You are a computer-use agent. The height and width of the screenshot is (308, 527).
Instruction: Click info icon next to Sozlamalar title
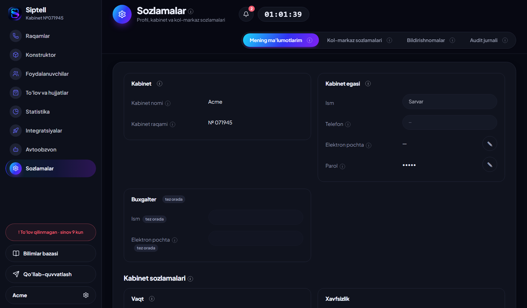point(191,11)
